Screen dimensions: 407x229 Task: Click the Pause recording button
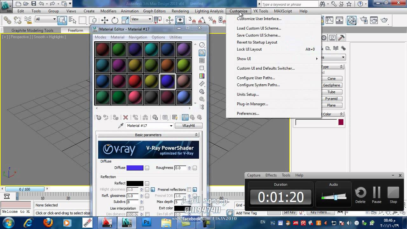376,195
